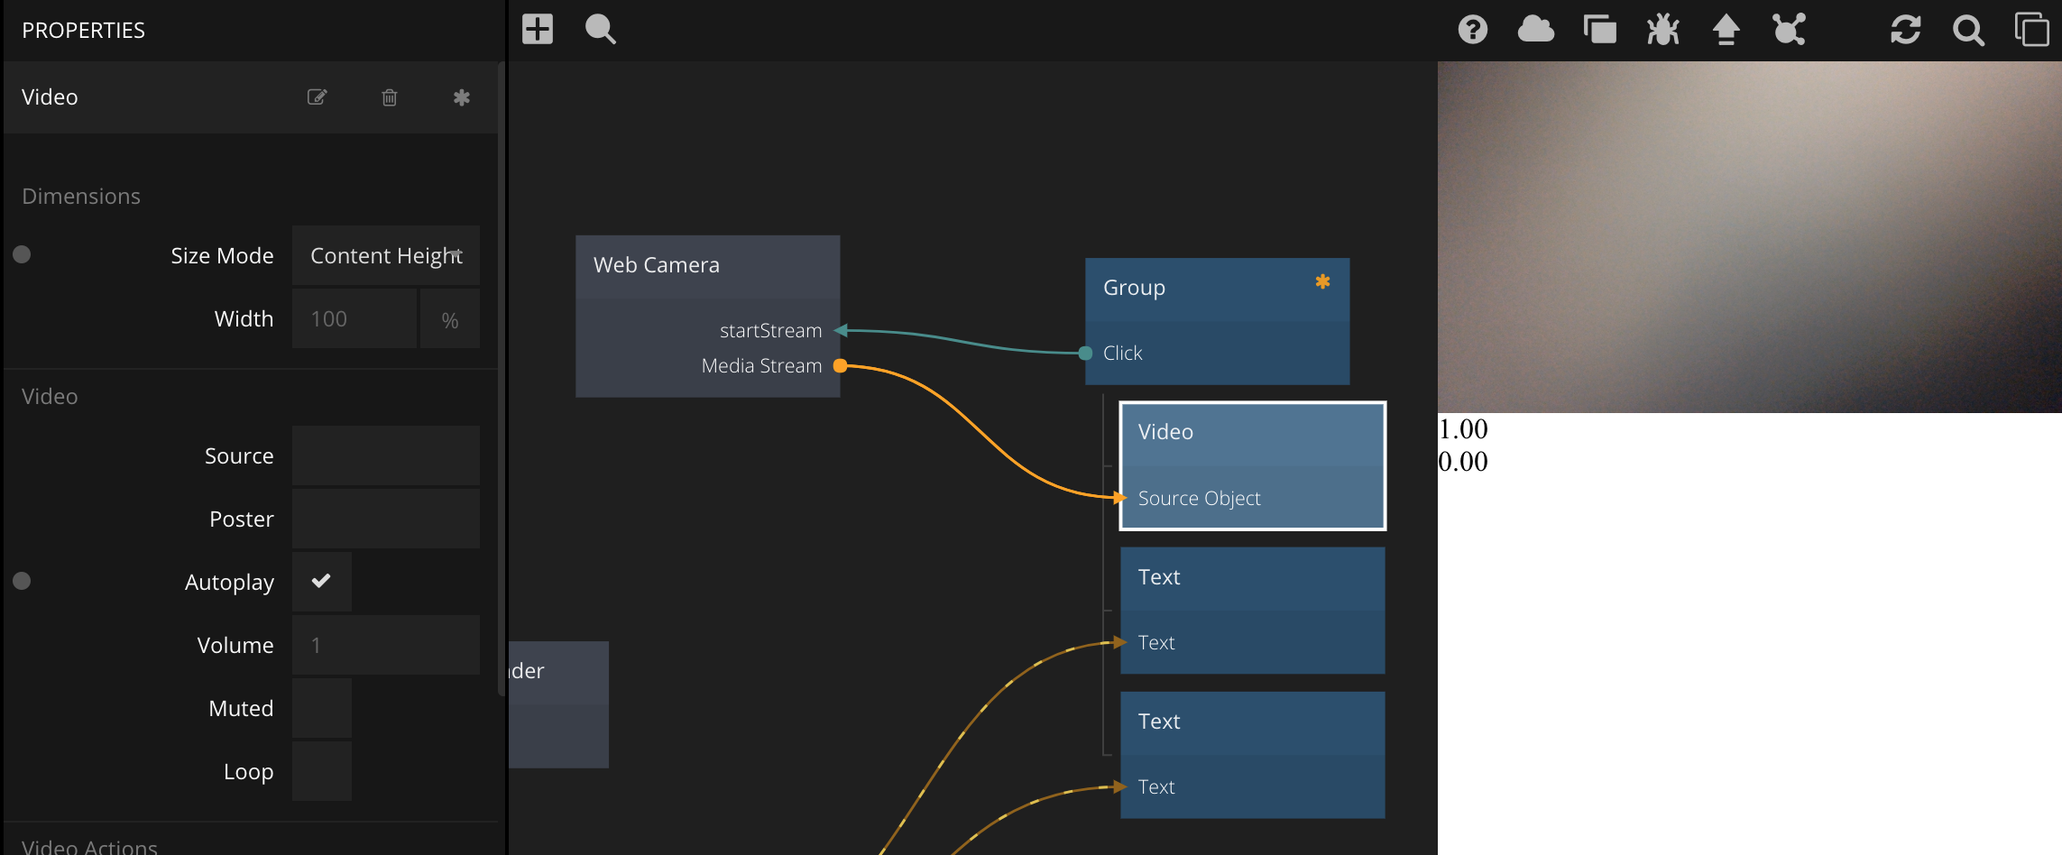
Task: Click the Source input field
Action: [386, 455]
